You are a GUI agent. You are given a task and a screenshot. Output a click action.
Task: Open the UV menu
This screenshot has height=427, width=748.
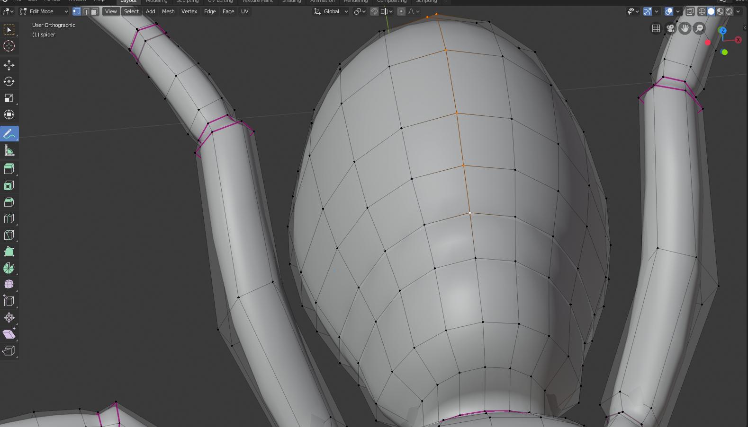coord(244,11)
